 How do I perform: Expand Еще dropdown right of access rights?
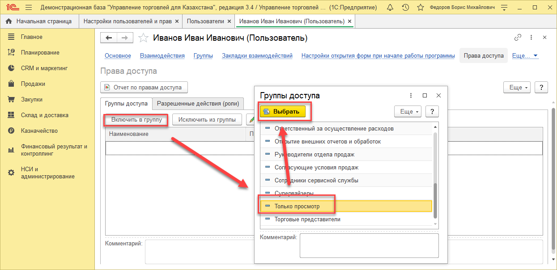tap(517, 88)
